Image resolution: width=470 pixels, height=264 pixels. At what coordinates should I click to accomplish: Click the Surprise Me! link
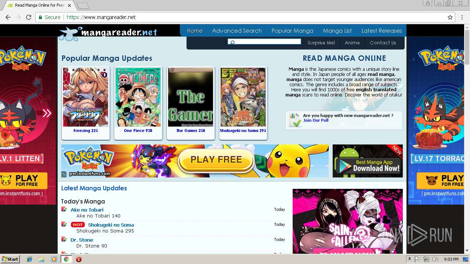pyautogui.click(x=321, y=43)
